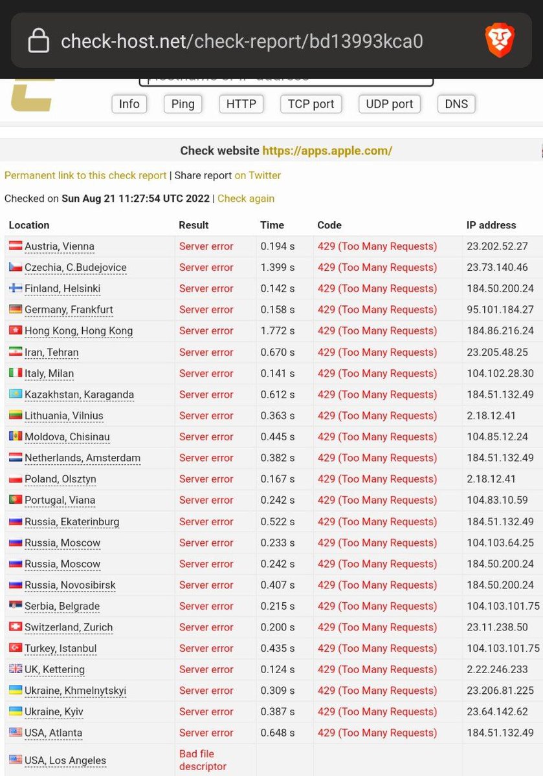Viewport: 543px width, 776px height.
Task: Open Netherlands, Amsterdam location
Action: 82,458
